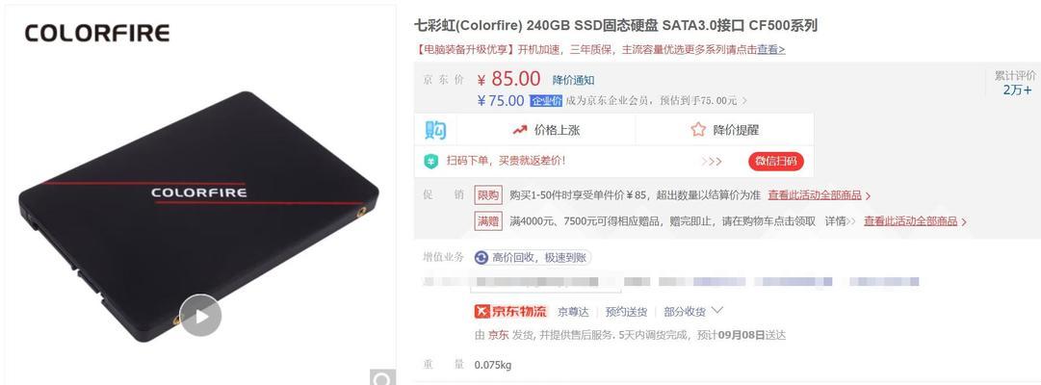This screenshot has height=385, width=1041.
Task: Open the 降价通知 link next to price
Action: click(573, 80)
